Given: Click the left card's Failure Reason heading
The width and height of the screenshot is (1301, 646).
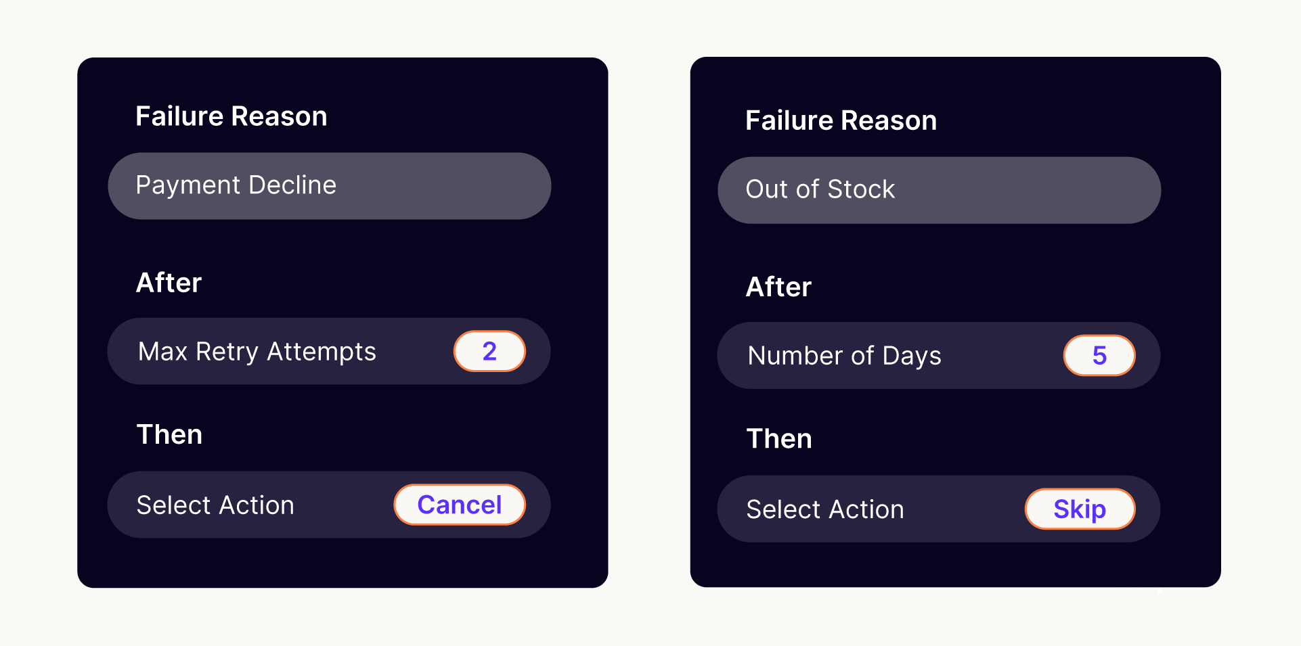Looking at the screenshot, I should pyautogui.click(x=231, y=116).
